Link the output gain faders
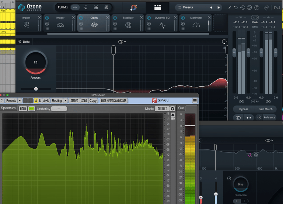Screen dimensions: 283x204 268,102
